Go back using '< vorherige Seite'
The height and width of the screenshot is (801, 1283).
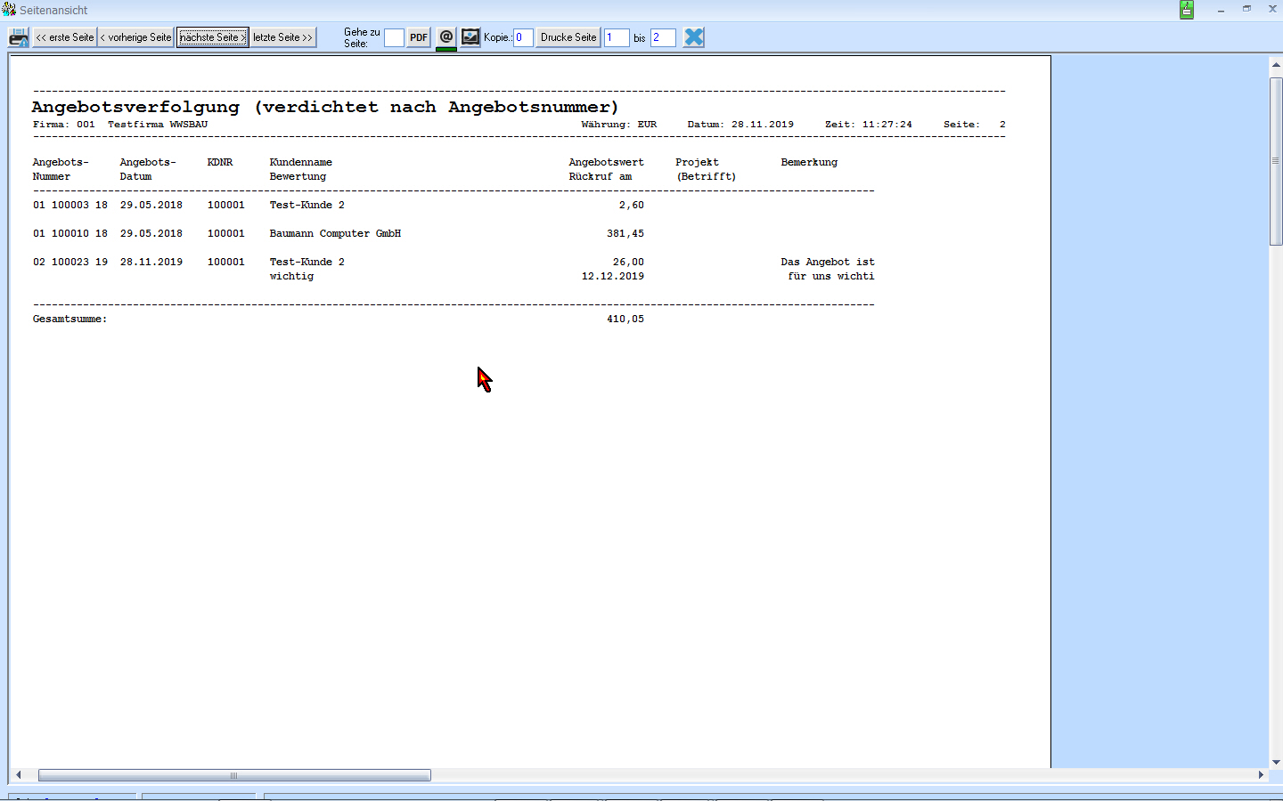tap(135, 37)
